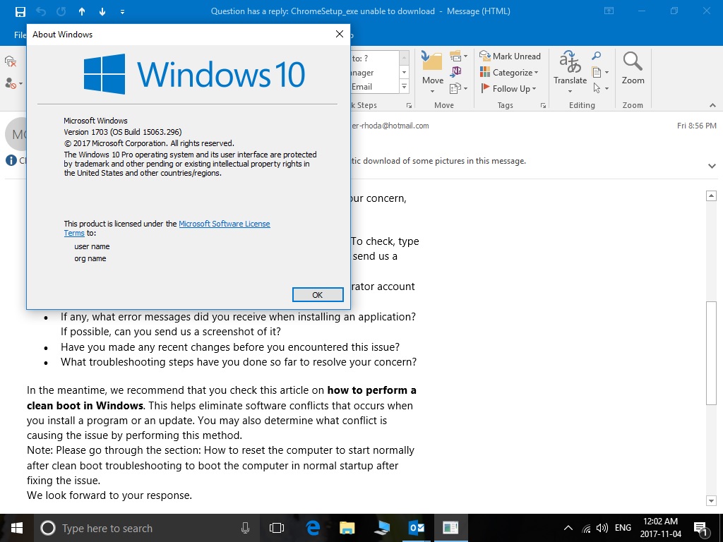Screen dimensions: 723x542
Task: Click the Ribbon Display Options button
Action: coord(609,11)
